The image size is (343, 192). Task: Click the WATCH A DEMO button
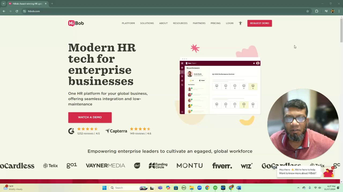tap(90, 117)
